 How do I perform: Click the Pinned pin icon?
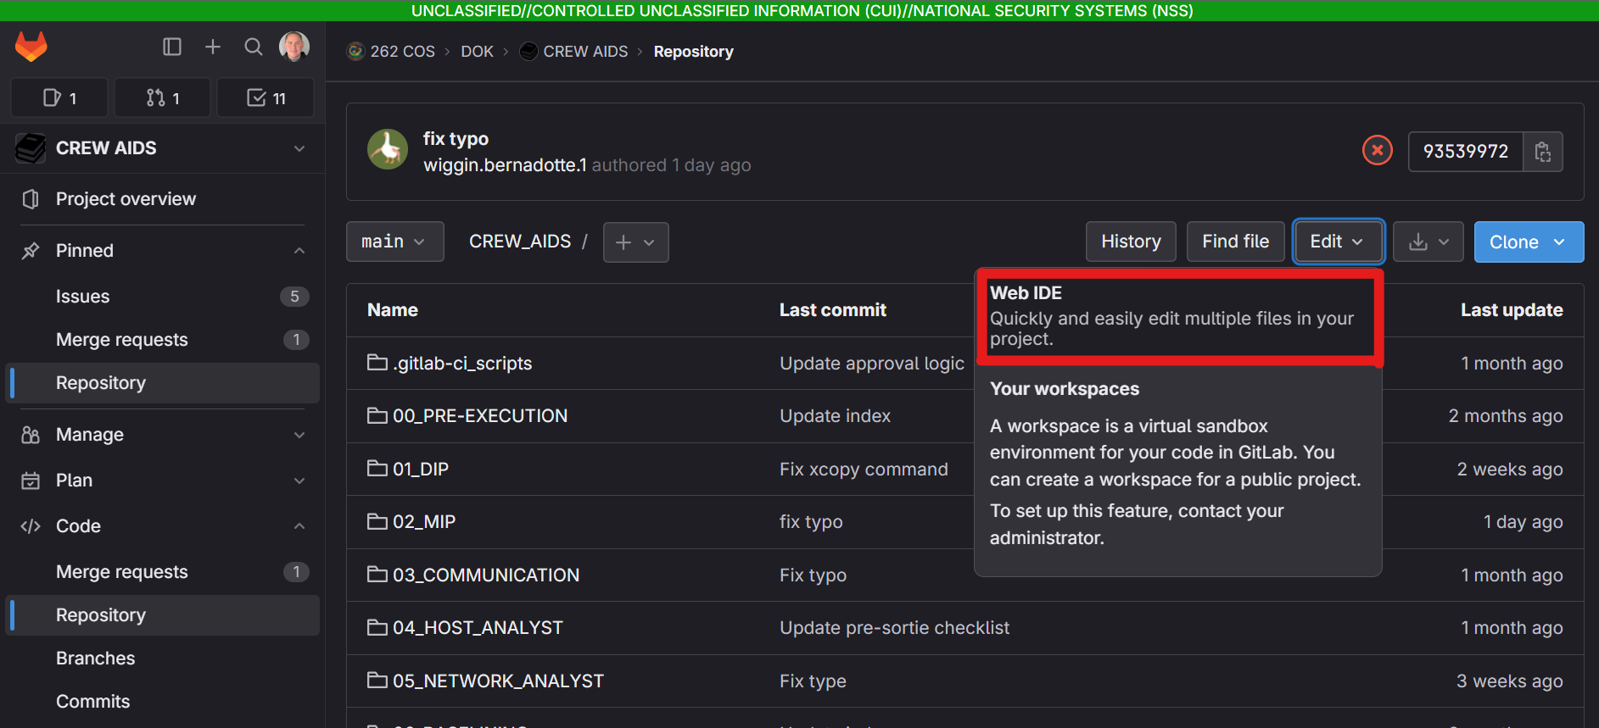31,251
